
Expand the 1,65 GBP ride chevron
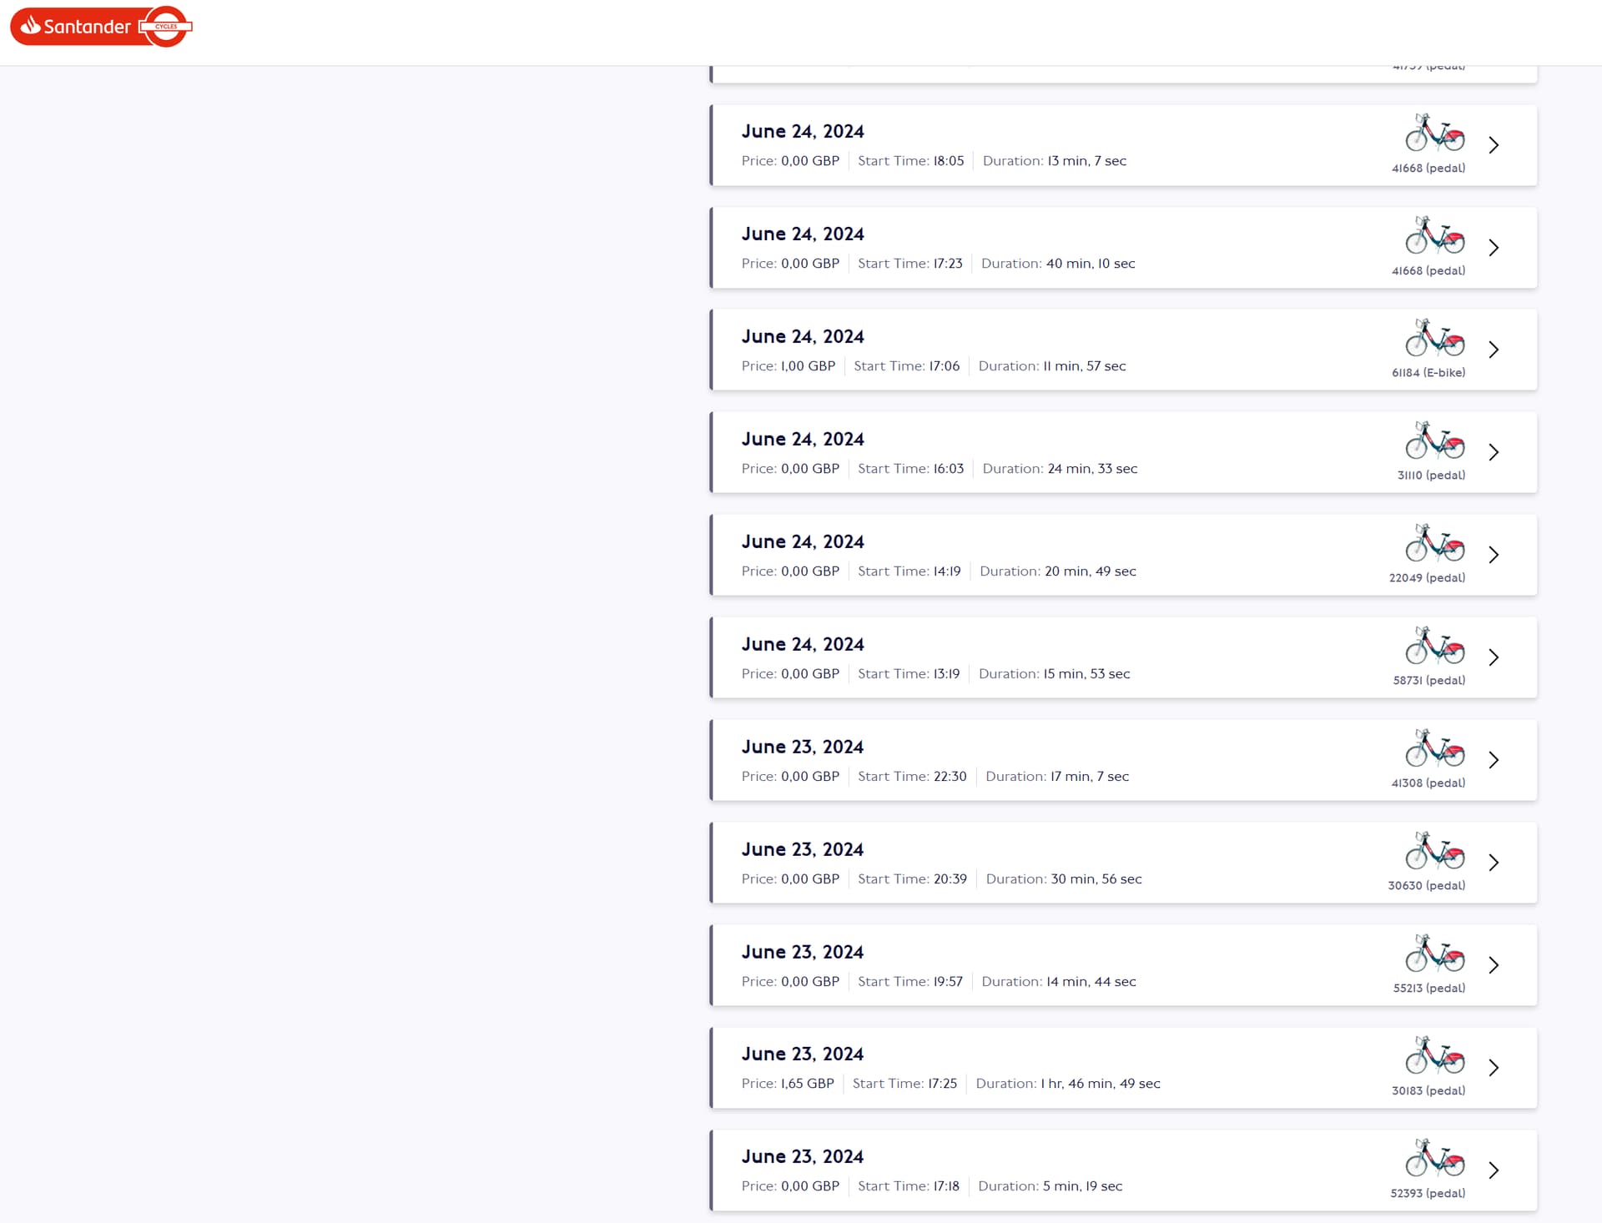[x=1494, y=1068]
